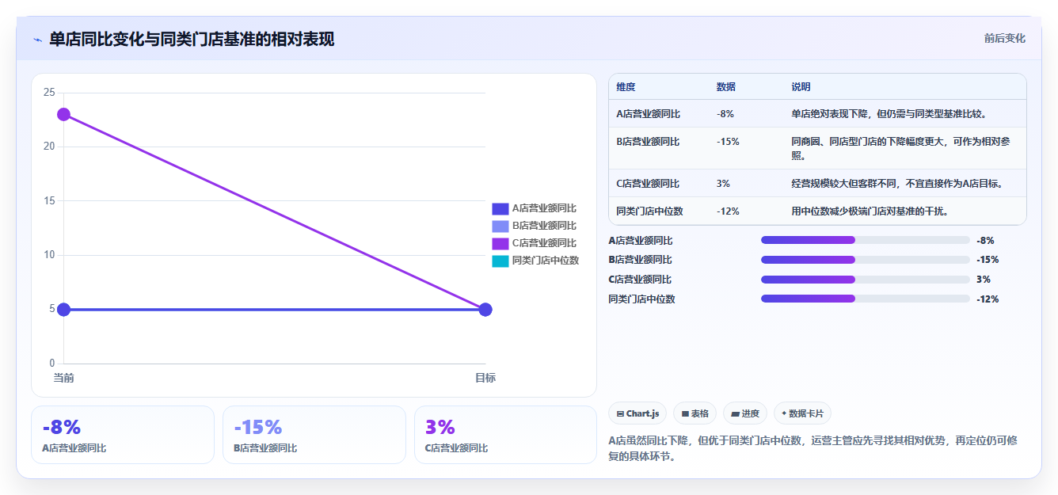Click the 进度 tag chip
Viewport: 1058px width, 495px height.
point(745,413)
